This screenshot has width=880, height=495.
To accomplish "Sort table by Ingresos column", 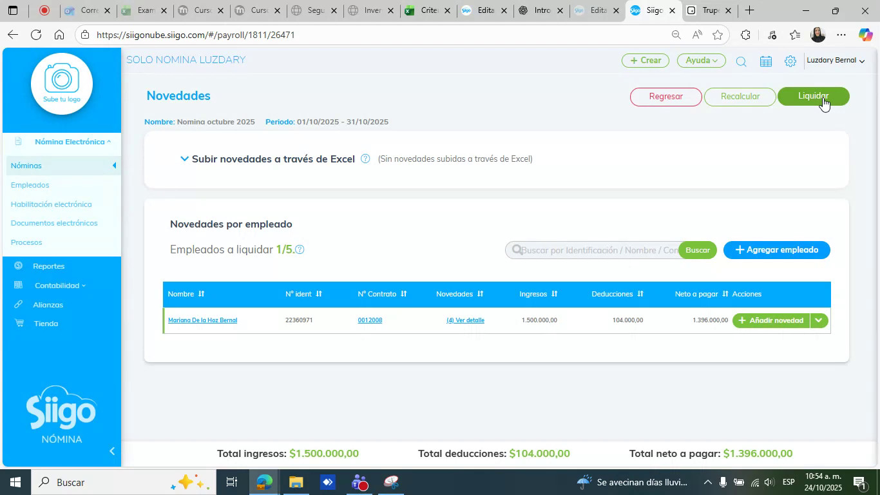I will [x=554, y=294].
